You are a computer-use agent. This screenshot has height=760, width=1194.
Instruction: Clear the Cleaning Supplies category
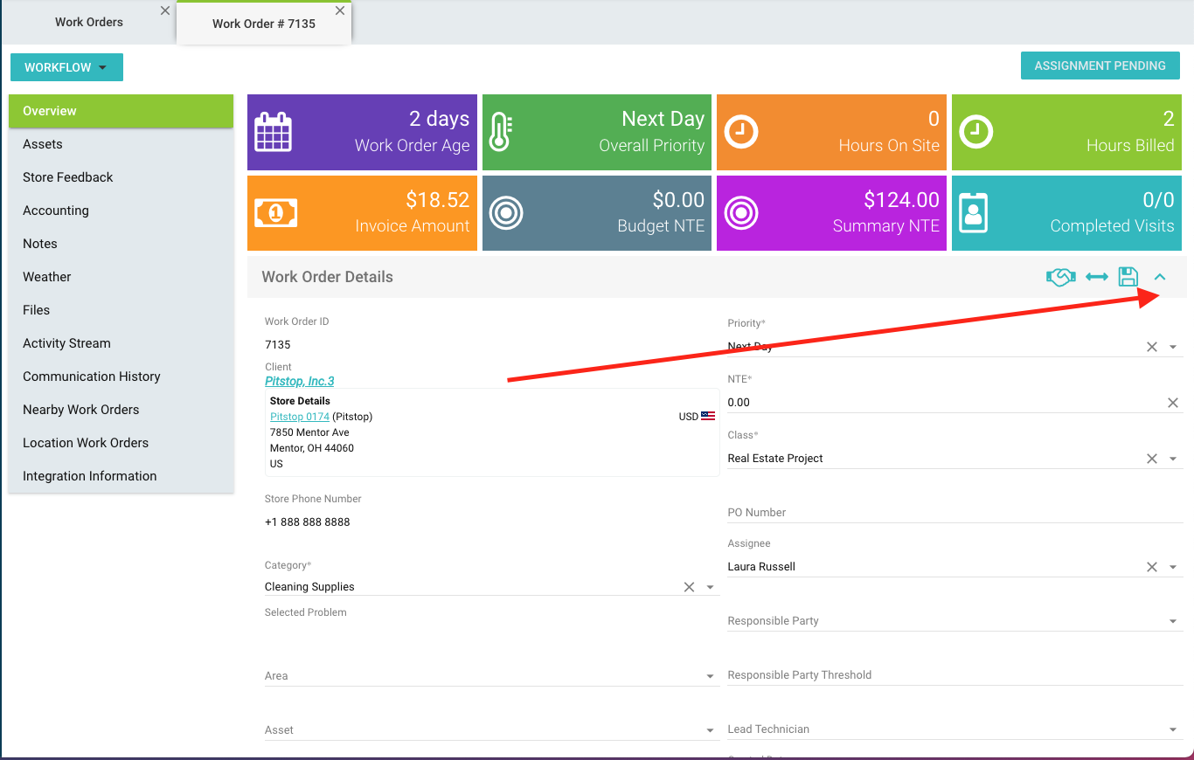pos(689,587)
